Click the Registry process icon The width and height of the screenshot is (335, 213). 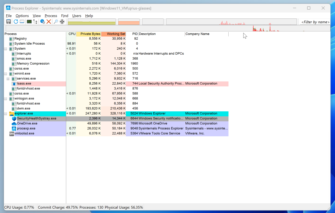(12, 39)
